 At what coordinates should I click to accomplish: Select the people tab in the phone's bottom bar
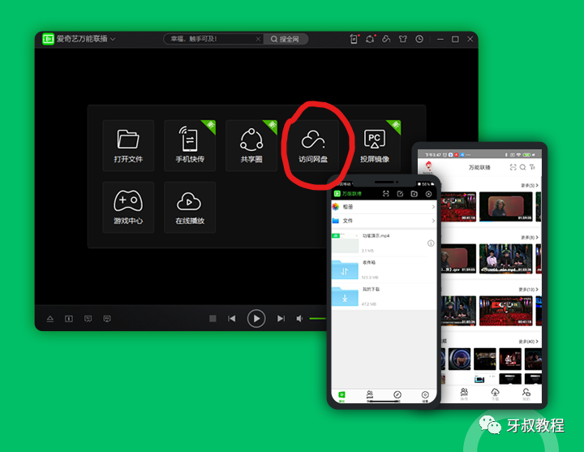coord(370,395)
